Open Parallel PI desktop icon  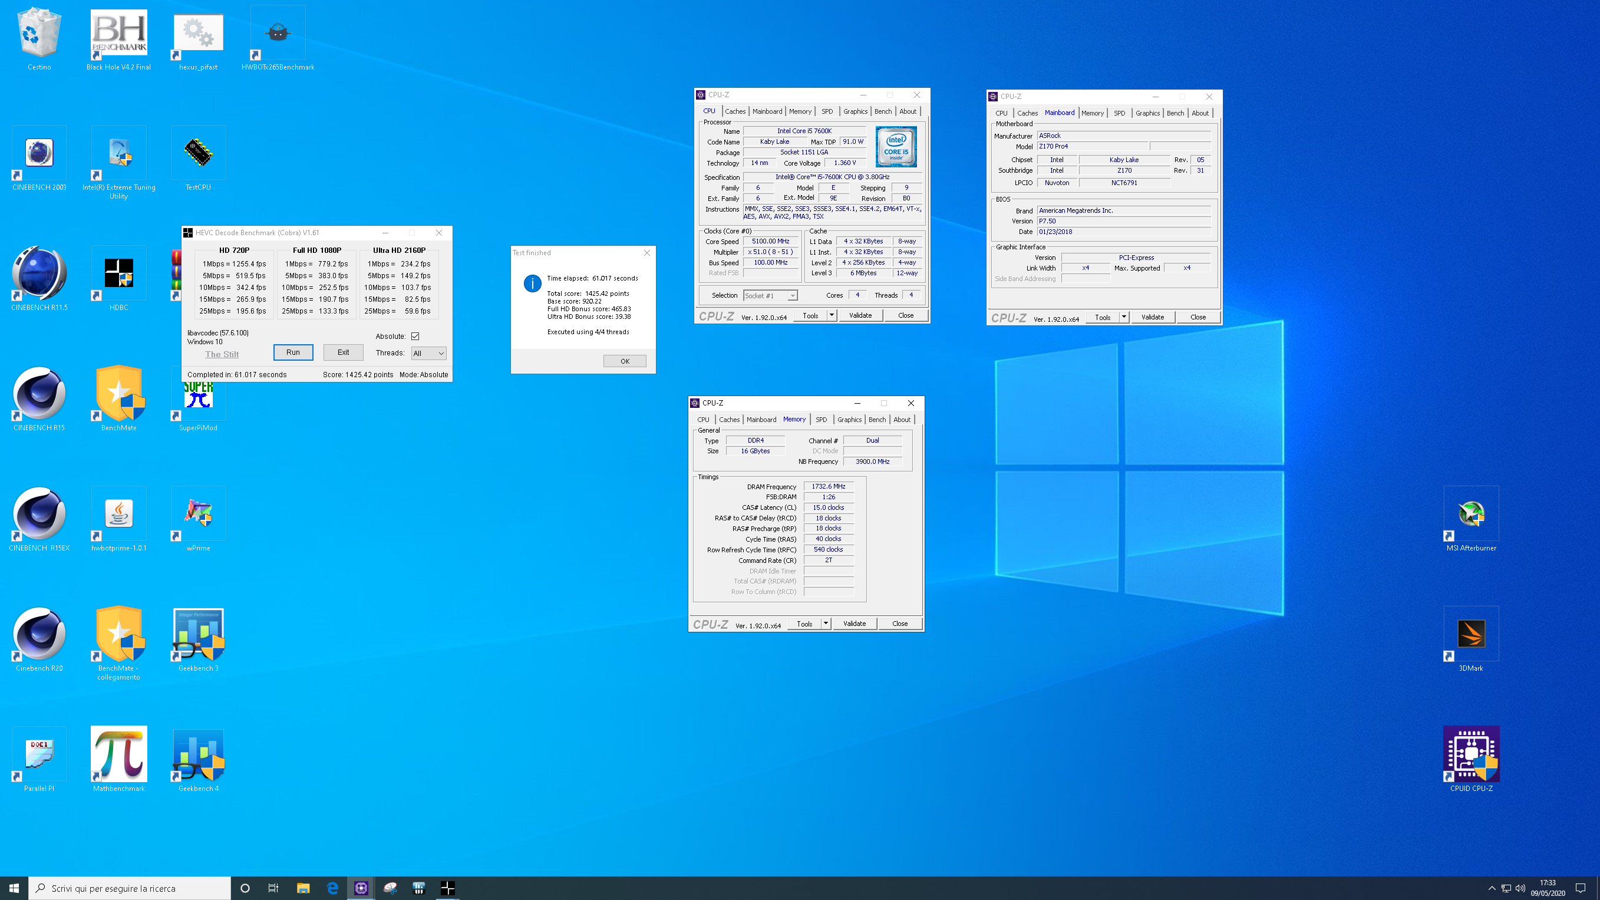click(39, 760)
